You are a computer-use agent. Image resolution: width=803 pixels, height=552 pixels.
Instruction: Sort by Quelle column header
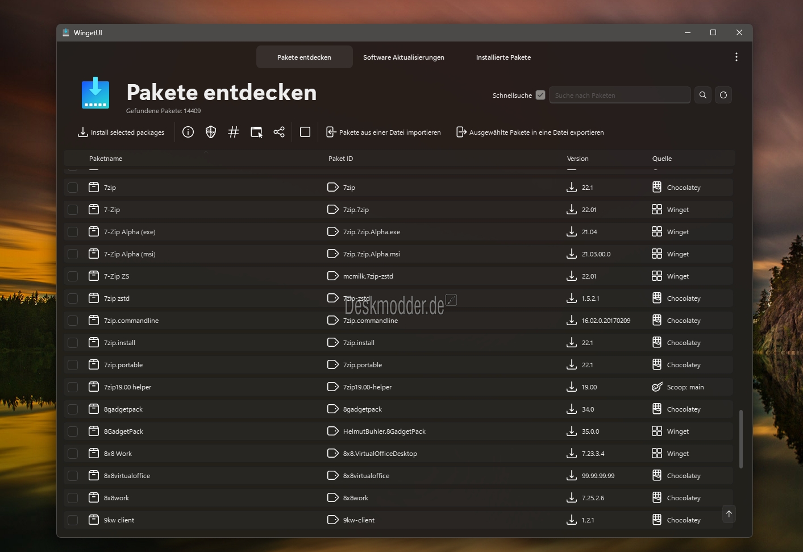662,159
